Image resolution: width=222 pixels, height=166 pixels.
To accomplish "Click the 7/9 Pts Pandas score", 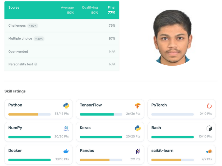I will click(135, 159).
